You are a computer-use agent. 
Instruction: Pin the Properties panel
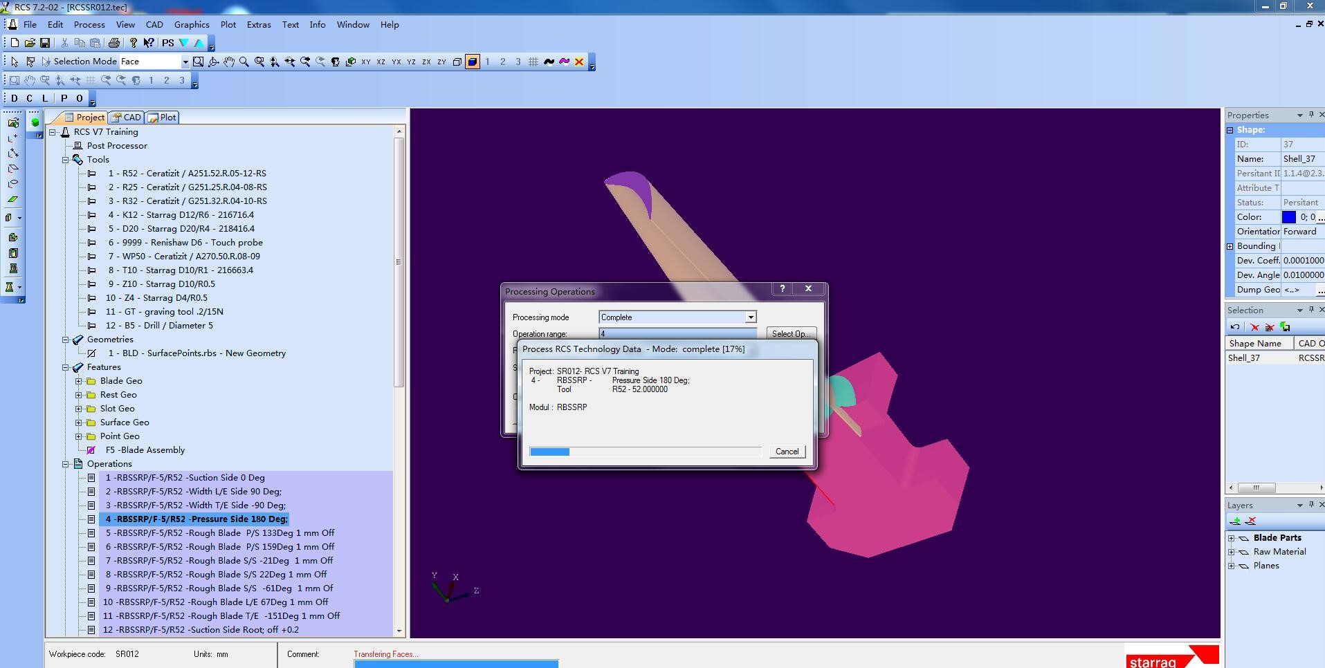(1311, 115)
